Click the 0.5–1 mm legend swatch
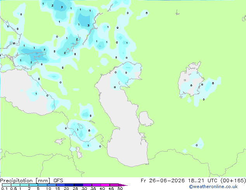 click(x=16, y=185)
